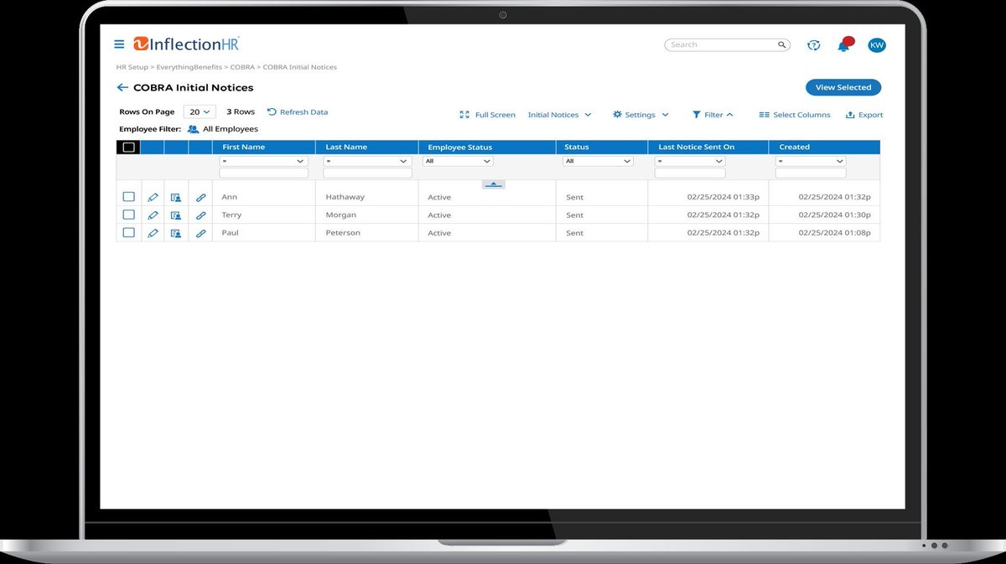Collapse filter row with up arrow handle
Image resolution: width=1006 pixels, height=564 pixels.
click(x=494, y=184)
